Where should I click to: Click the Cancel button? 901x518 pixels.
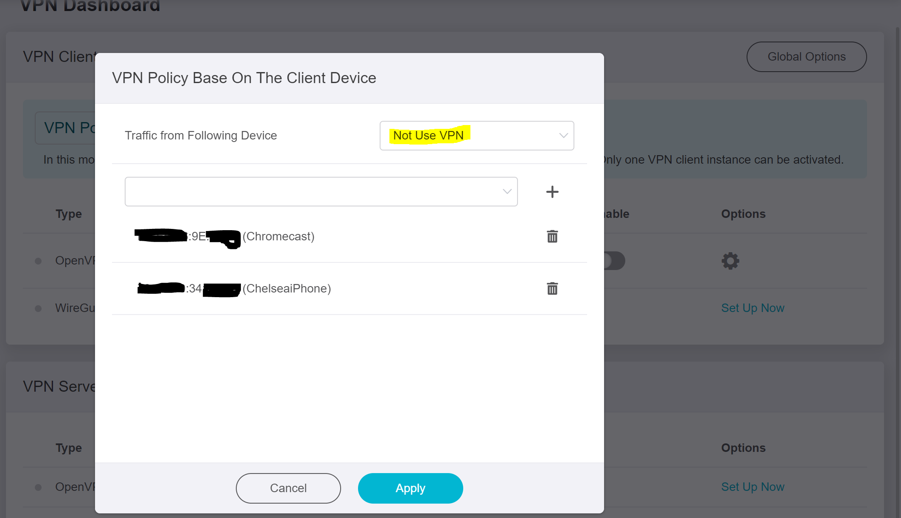(x=288, y=488)
